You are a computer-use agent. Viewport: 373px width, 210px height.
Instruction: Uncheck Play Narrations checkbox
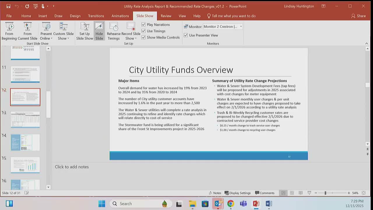(x=143, y=24)
